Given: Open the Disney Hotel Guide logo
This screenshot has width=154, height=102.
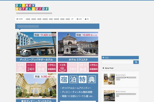Looking at the screenshot, I should [x=32, y=7].
